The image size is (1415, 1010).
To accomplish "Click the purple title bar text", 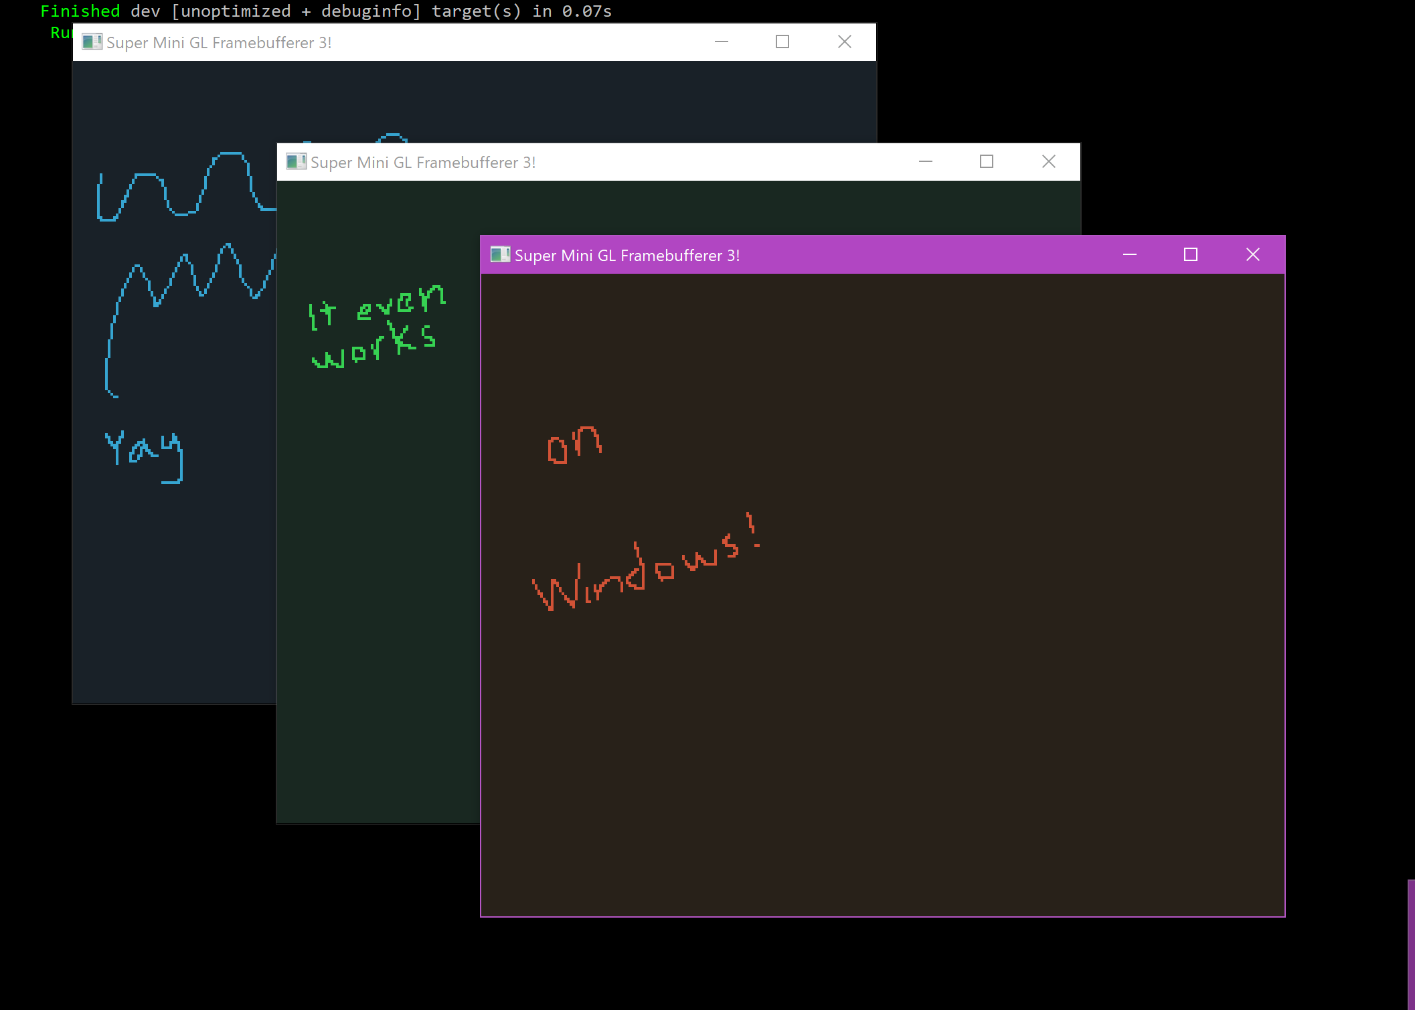I will 627,256.
